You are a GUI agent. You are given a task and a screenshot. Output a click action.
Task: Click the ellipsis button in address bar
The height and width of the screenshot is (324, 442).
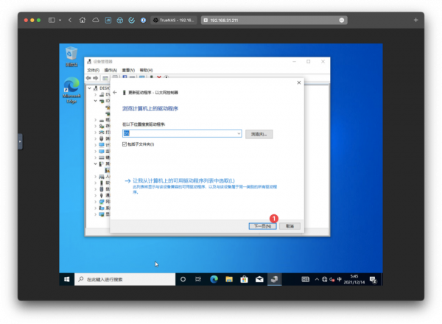342,20
